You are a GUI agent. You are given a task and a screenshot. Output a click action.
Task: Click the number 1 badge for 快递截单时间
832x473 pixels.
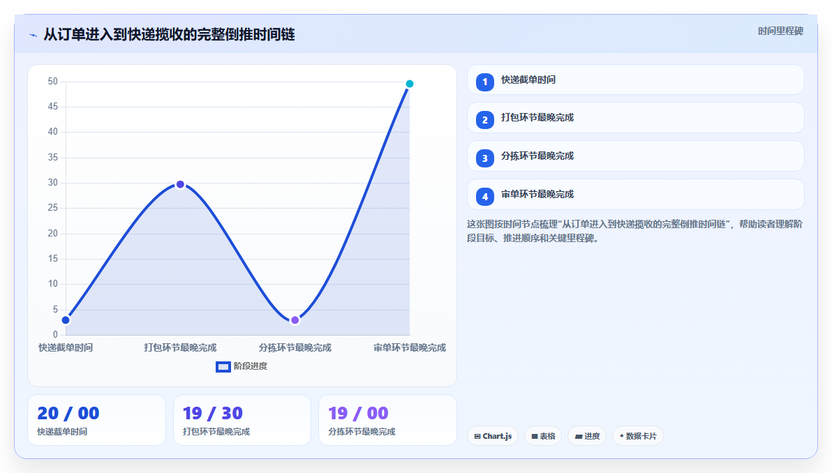(485, 82)
